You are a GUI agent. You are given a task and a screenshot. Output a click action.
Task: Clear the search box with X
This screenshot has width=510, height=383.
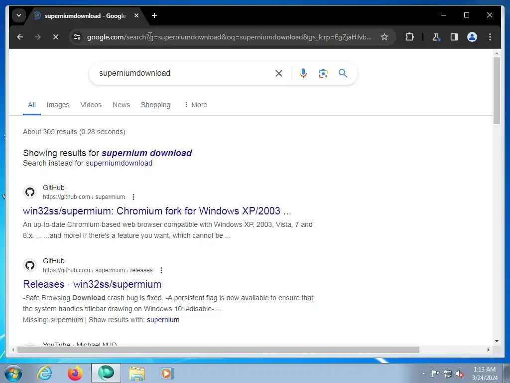point(279,73)
